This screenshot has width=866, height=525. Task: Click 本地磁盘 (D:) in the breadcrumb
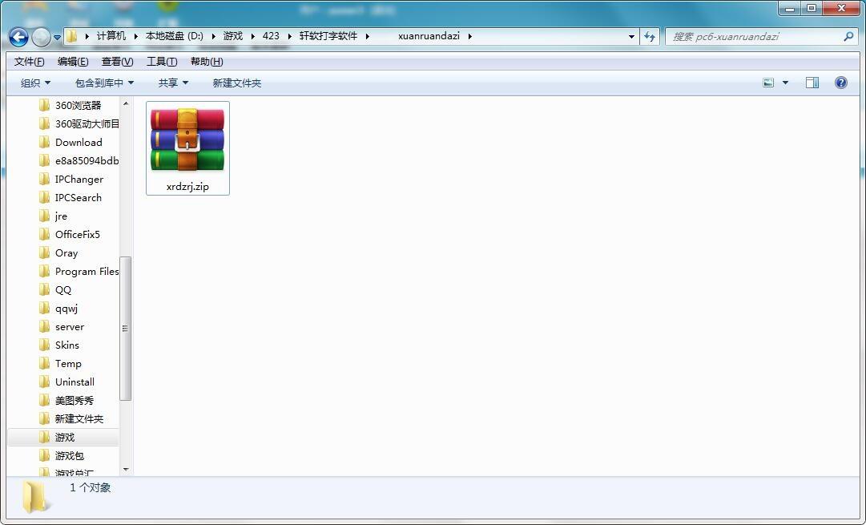174,36
